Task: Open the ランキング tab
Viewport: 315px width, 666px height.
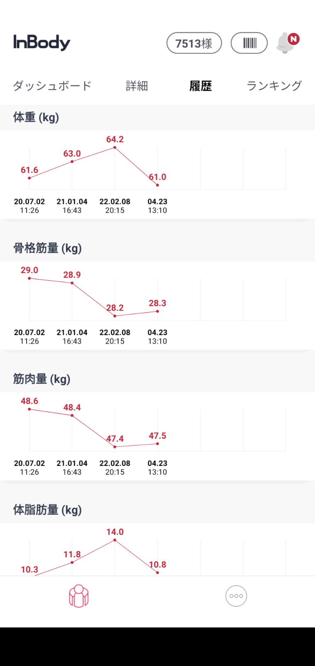Action: 274,86
